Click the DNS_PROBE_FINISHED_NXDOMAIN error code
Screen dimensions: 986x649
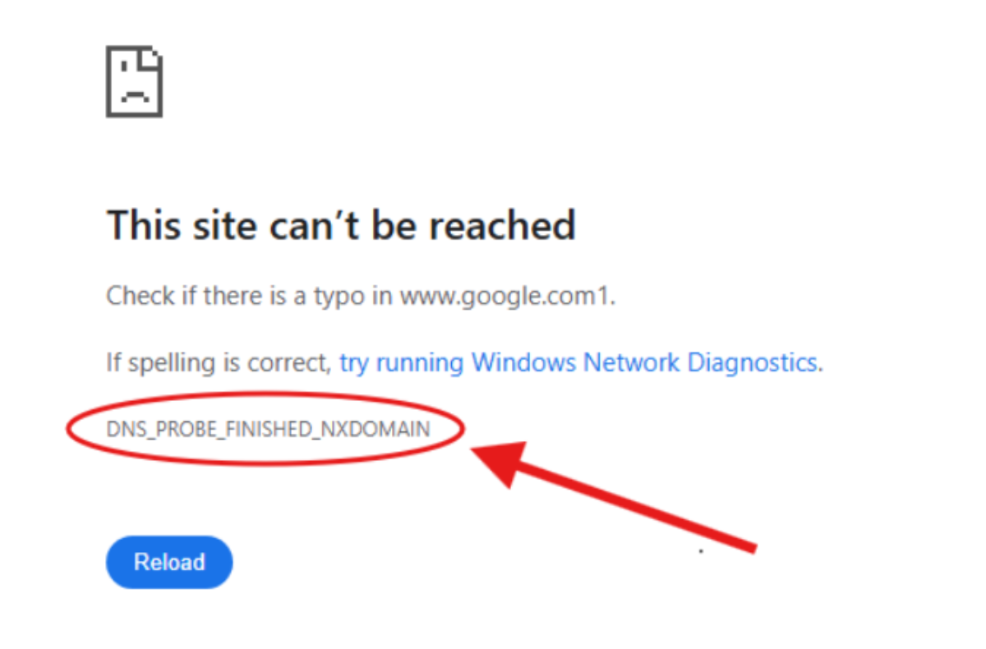click(268, 428)
